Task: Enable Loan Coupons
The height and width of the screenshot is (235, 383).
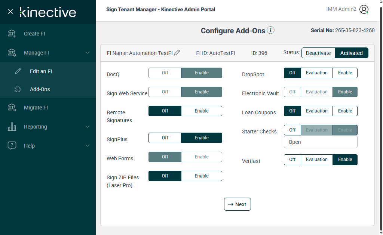Action: pos(345,111)
